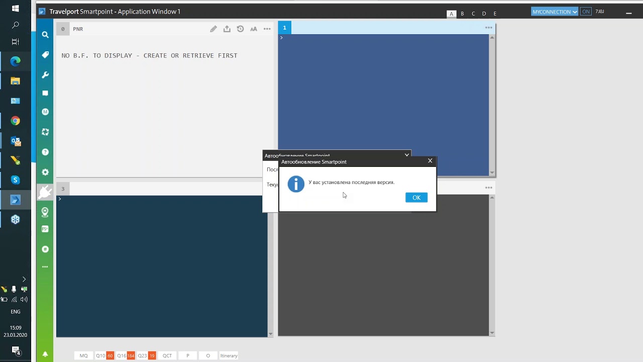Image resolution: width=643 pixels, height=362 pixels.
Task: Open the map pin sidebar tool
Action: [x=45, y=212]
